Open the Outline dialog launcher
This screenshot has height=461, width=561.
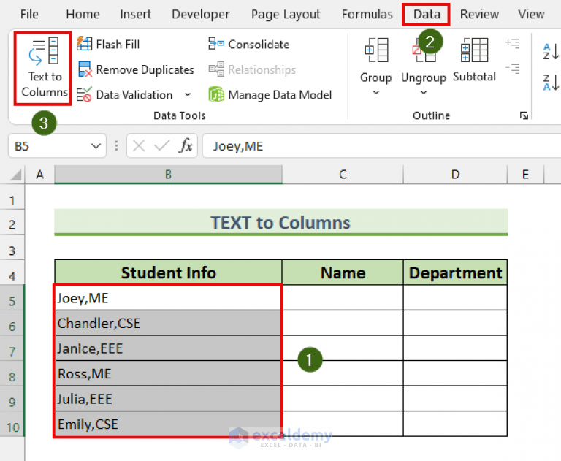(x=524, y=115)
